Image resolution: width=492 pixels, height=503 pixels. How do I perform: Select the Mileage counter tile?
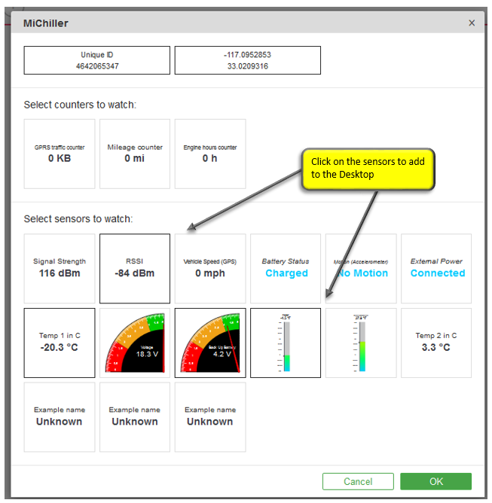pyautogui.click(x=135, y=154)
